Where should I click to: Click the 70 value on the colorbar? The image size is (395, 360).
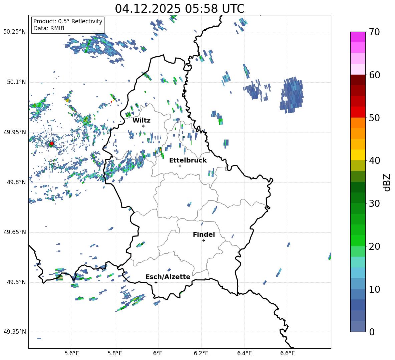pyautogui.click(x=374, y=32)
